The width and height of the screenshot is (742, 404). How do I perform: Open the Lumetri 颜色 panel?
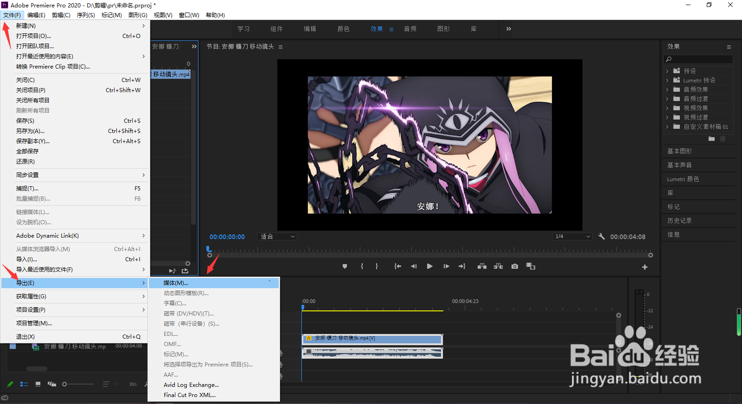(x=683, y=179)
